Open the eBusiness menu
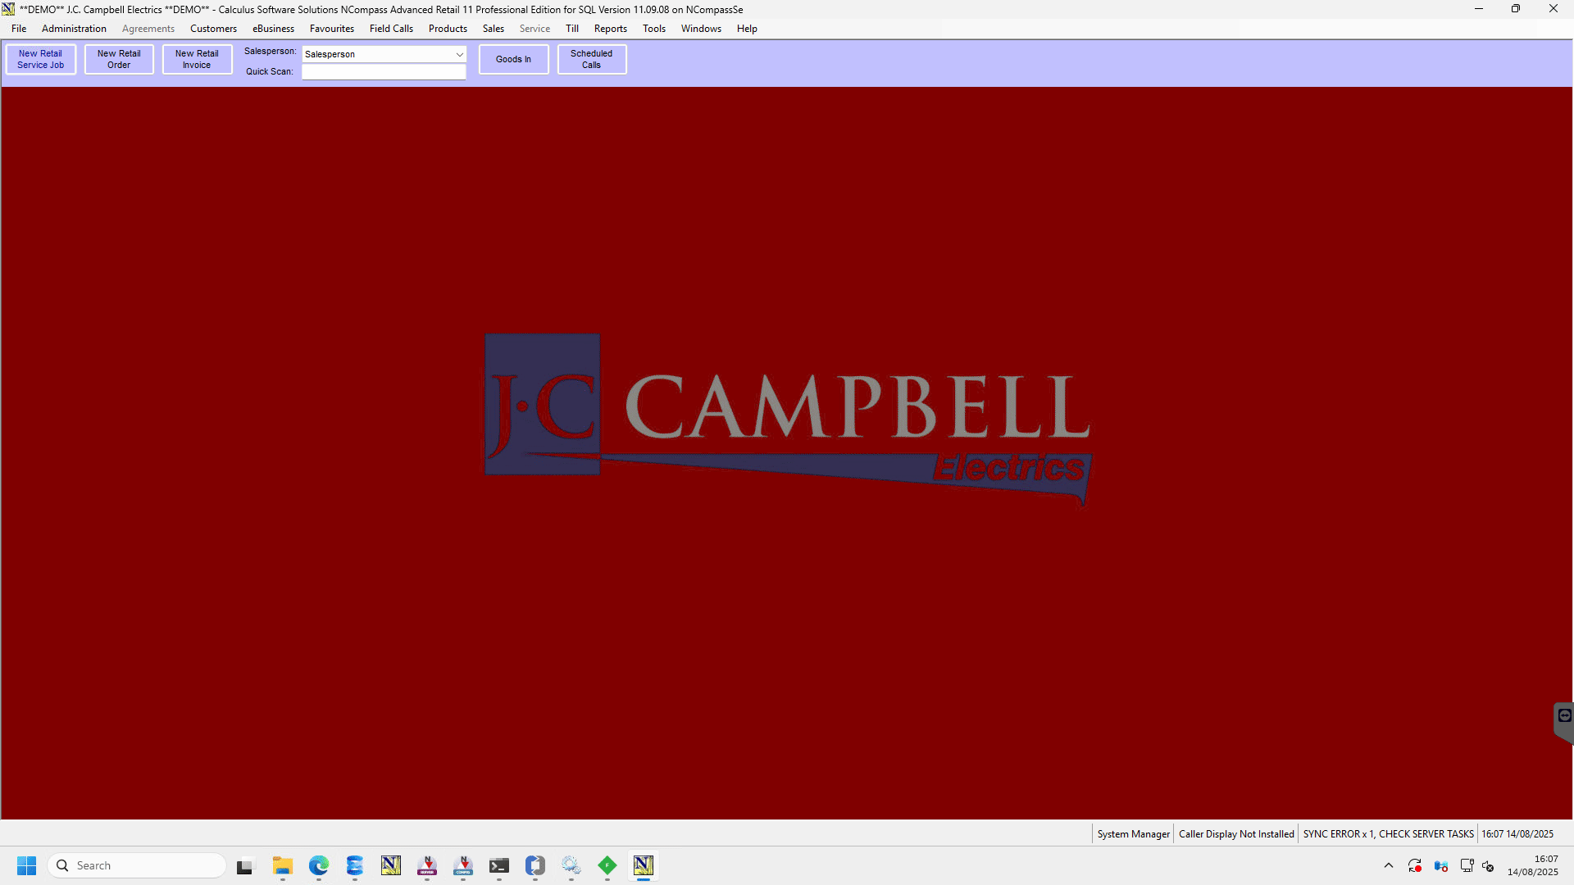Screen dimensions: 1574x885 tap(273, 28)
